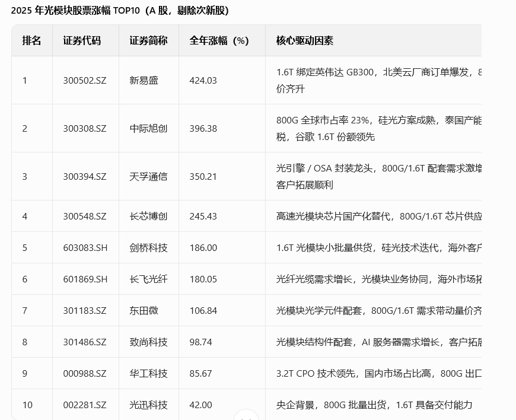The height and width of the screenshot is (420, 516).
Task: Click stock code 301183.SZ
Action: click(85, 310)
